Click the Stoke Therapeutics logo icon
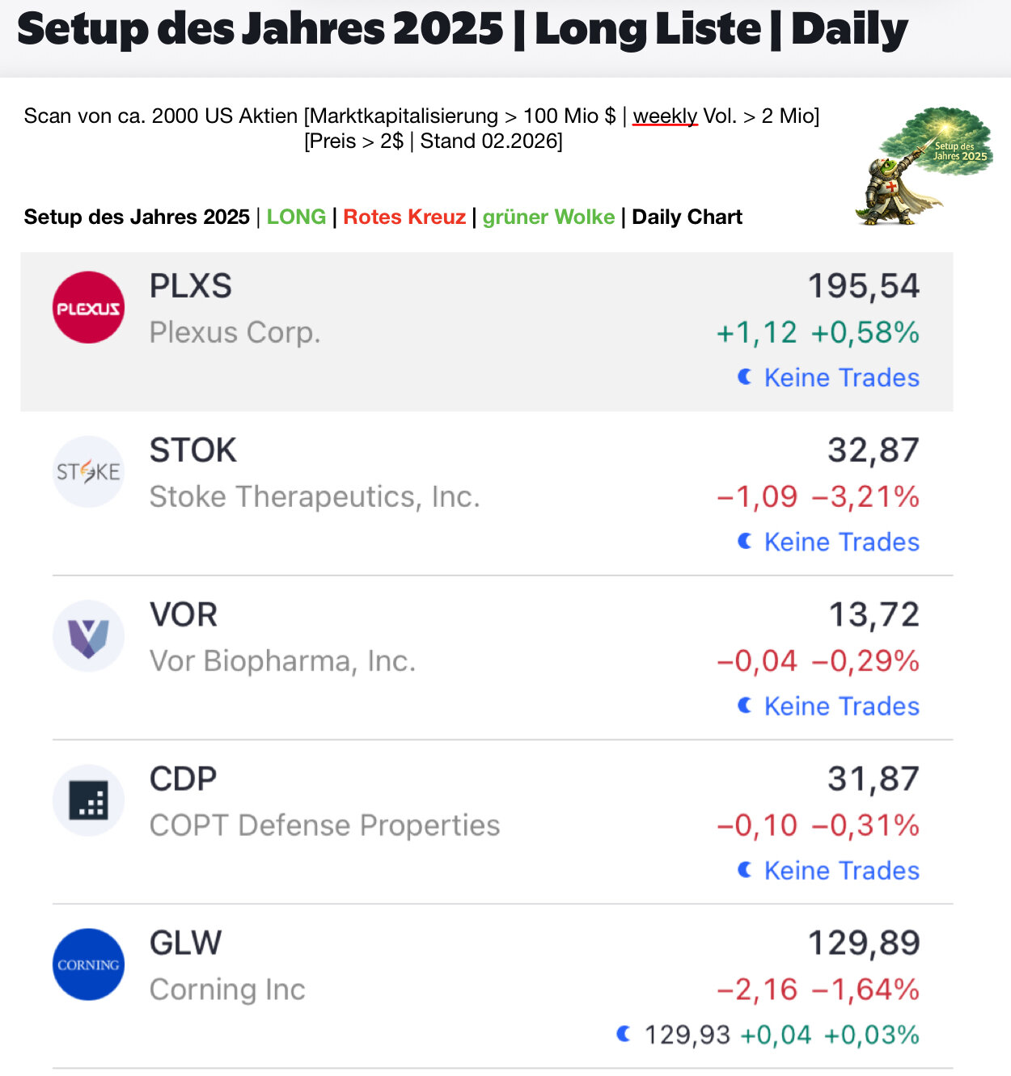1011x1076 pixels. click(88, 471)
